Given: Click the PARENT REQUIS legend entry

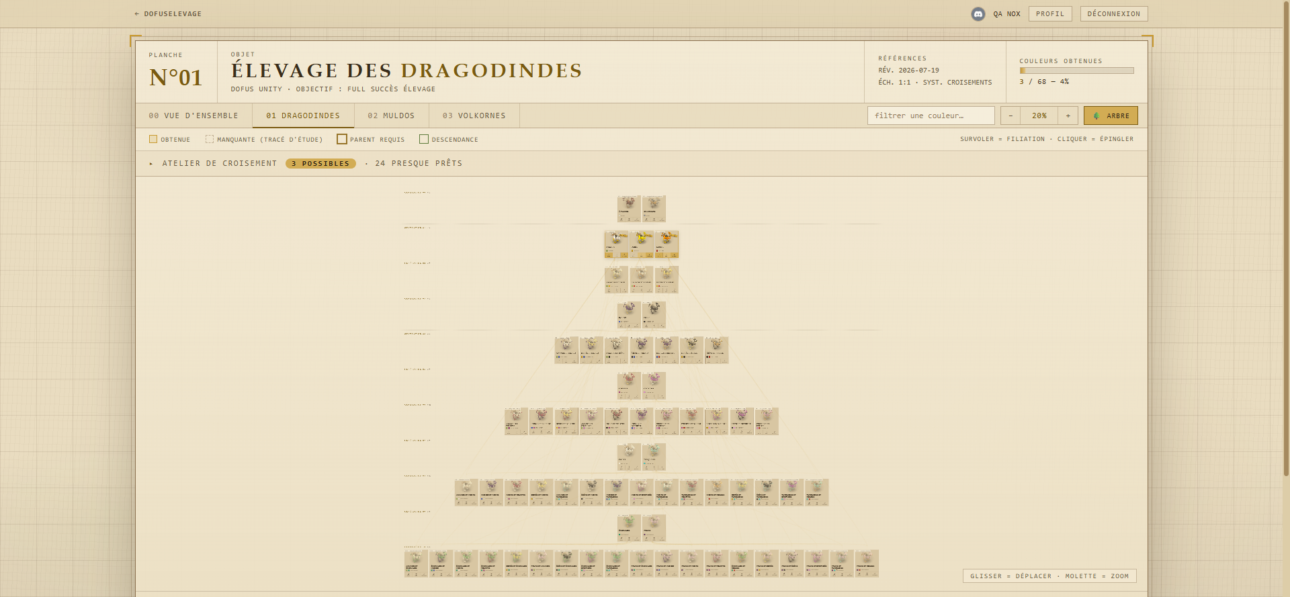Looking at the screenshot, I should (x=371, y=139).
